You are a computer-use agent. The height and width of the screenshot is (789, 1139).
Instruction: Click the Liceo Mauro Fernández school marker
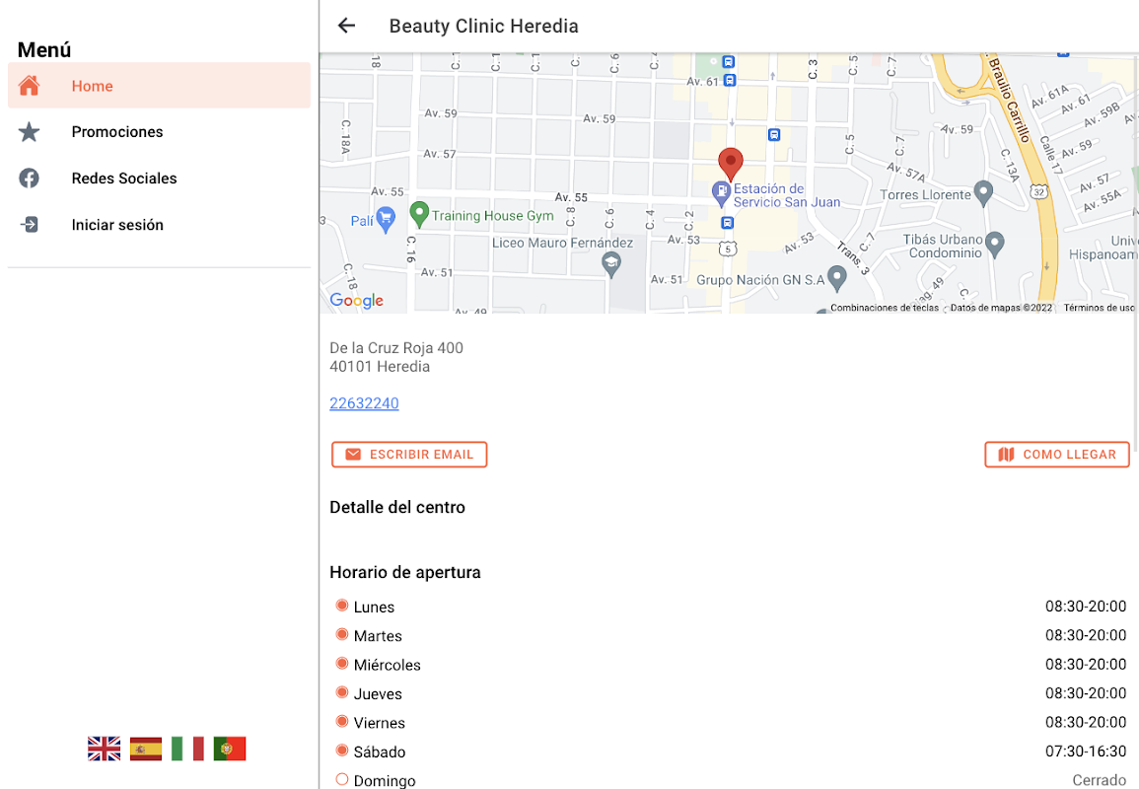click(x=611, y=265)
